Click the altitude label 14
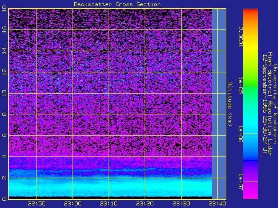Screen dimensions: 278x208 (x=4, y=51)
